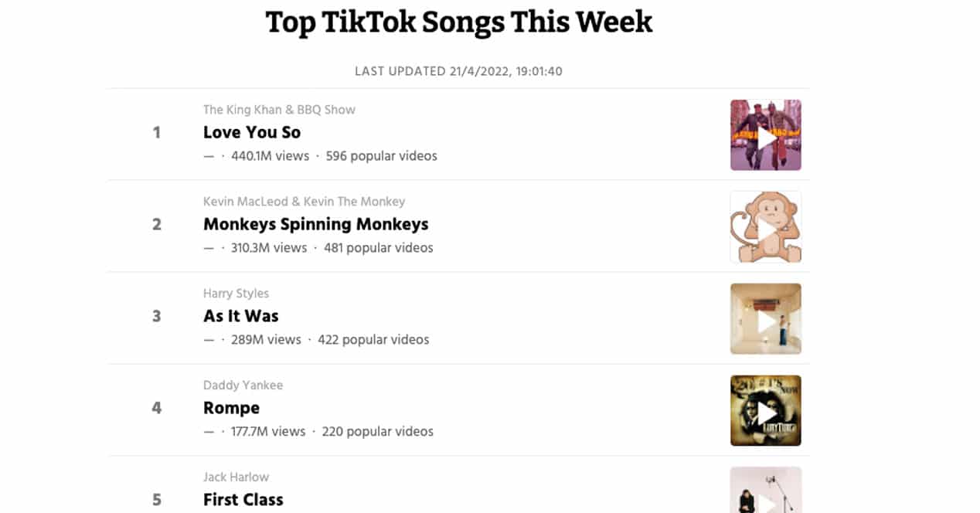Click the Jack Harlow artist name
The image size is (980, 513).
coord(236,477)
